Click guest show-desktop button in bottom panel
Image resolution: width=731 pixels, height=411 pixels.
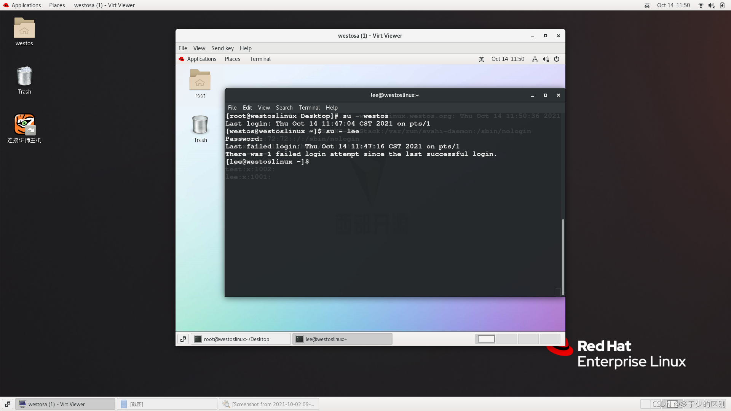click(183, 339)
